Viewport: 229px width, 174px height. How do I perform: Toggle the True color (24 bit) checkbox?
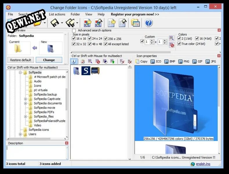tap(179, 44)
